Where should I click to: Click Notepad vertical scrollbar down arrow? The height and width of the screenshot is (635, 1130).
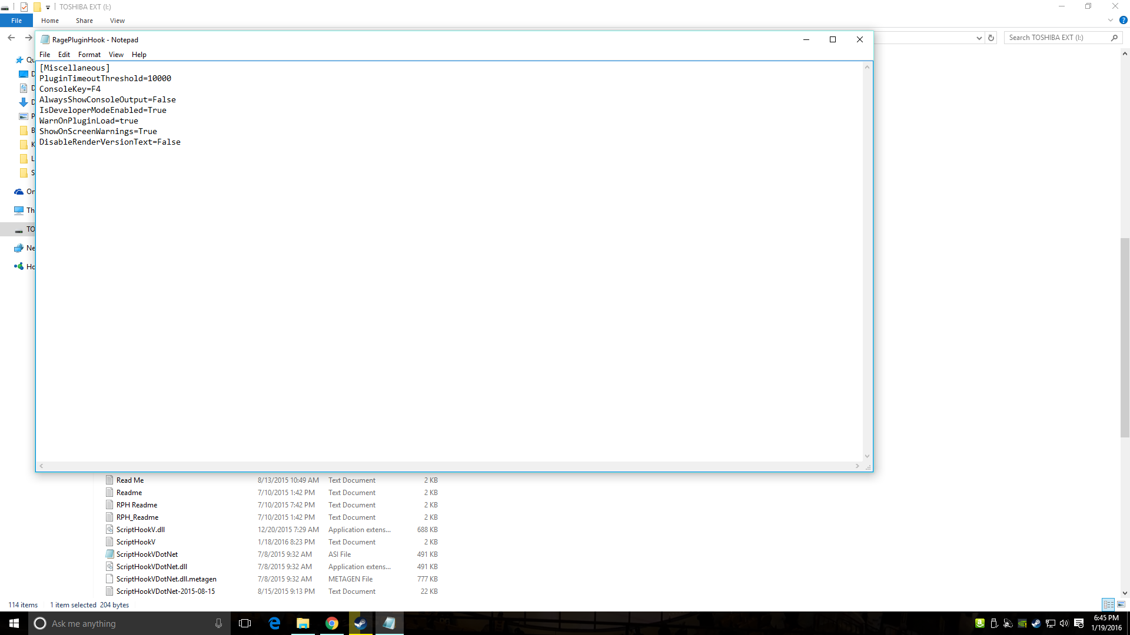click(867, 456)
